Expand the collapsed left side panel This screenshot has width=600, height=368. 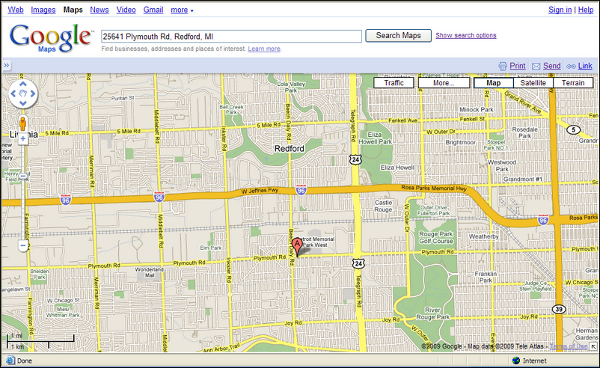point(6,66)
